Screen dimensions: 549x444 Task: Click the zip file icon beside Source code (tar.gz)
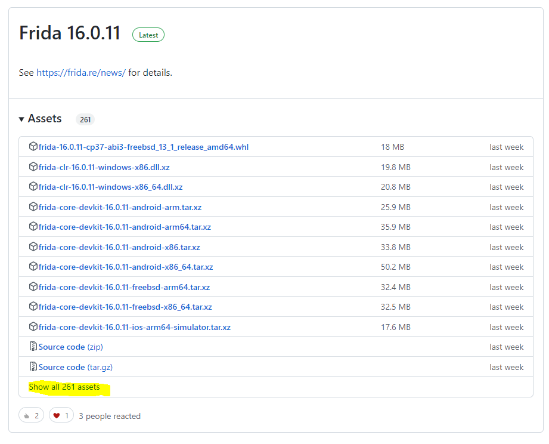[x=33, y=366]
